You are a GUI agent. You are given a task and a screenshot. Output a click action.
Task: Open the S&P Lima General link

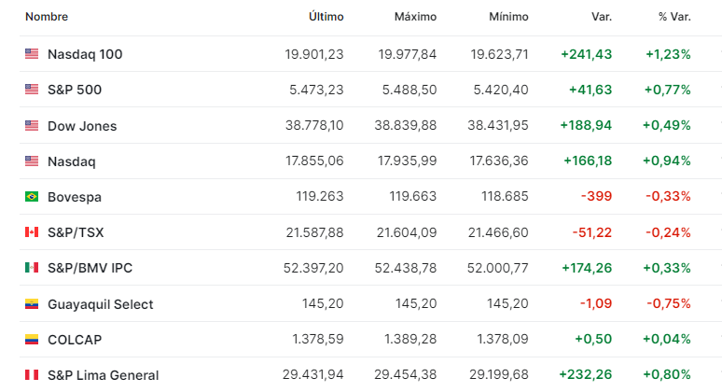[104, 375]
